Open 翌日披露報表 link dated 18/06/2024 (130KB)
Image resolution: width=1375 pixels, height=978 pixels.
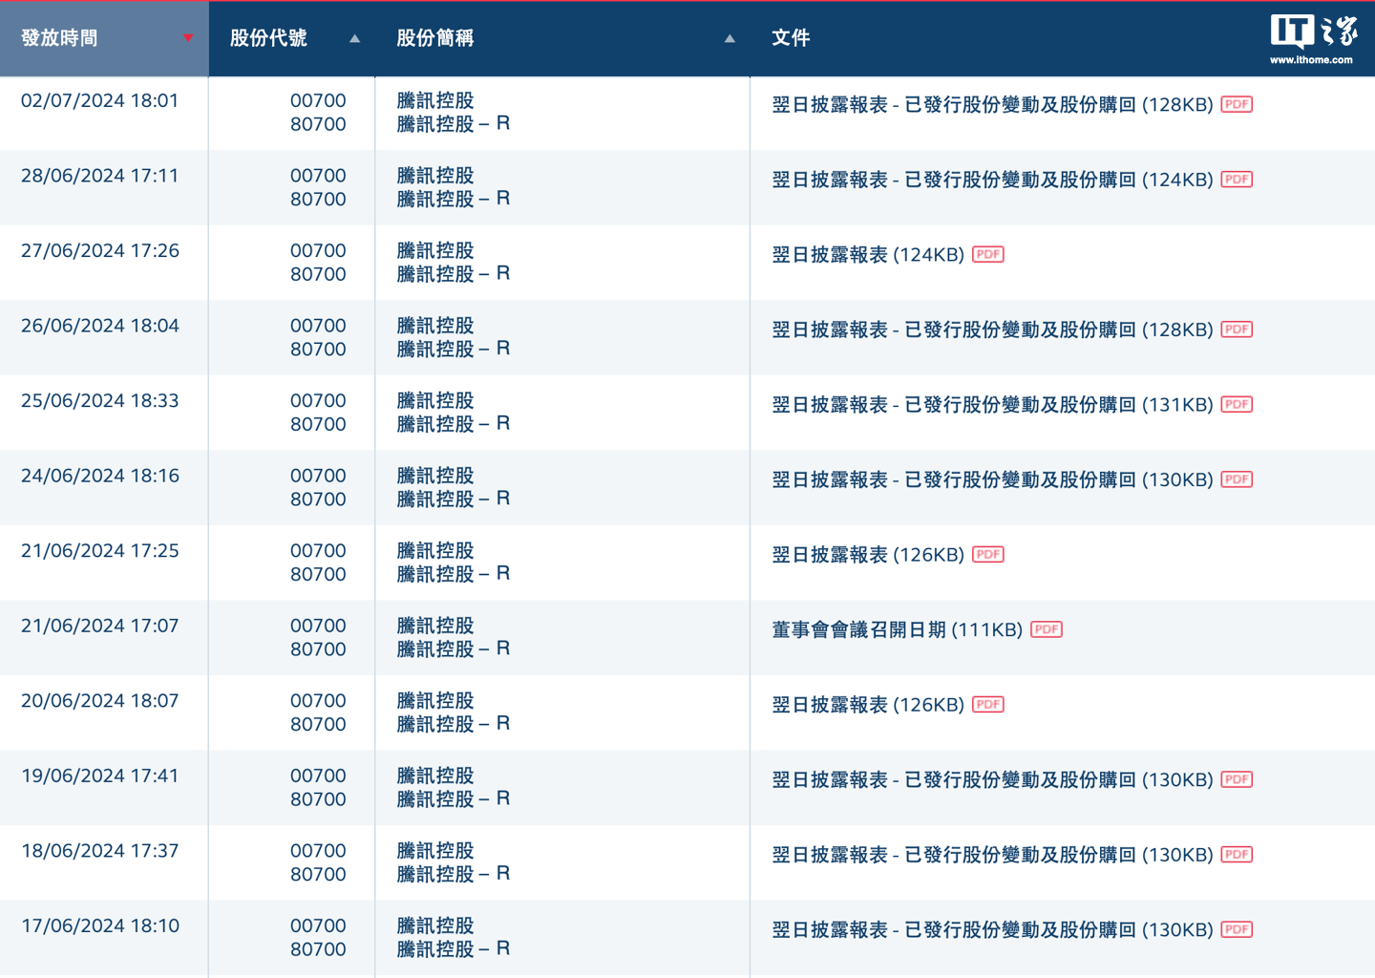992,855
